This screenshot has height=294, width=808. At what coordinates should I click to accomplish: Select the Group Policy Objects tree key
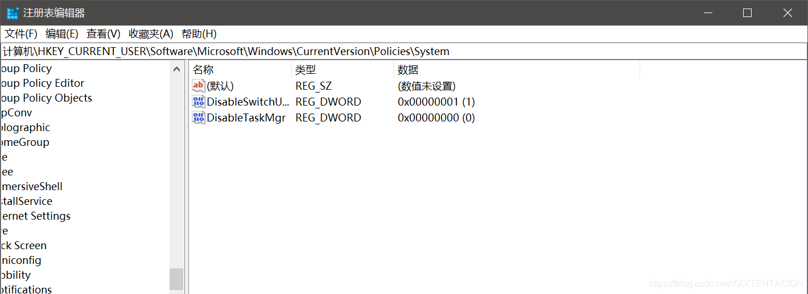pyautogui.click(x=46, y=98)
